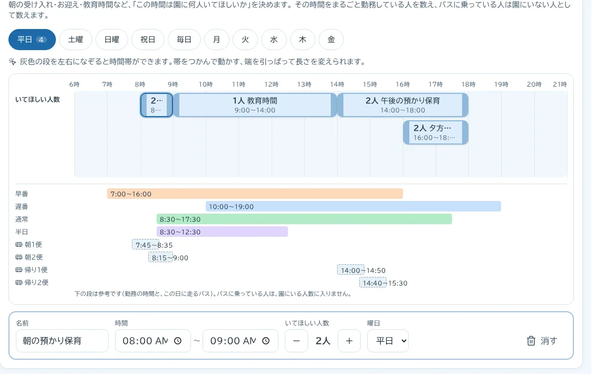
Task: Decrease the wanted headcount with minus button
Action: [x=296, y=341]
